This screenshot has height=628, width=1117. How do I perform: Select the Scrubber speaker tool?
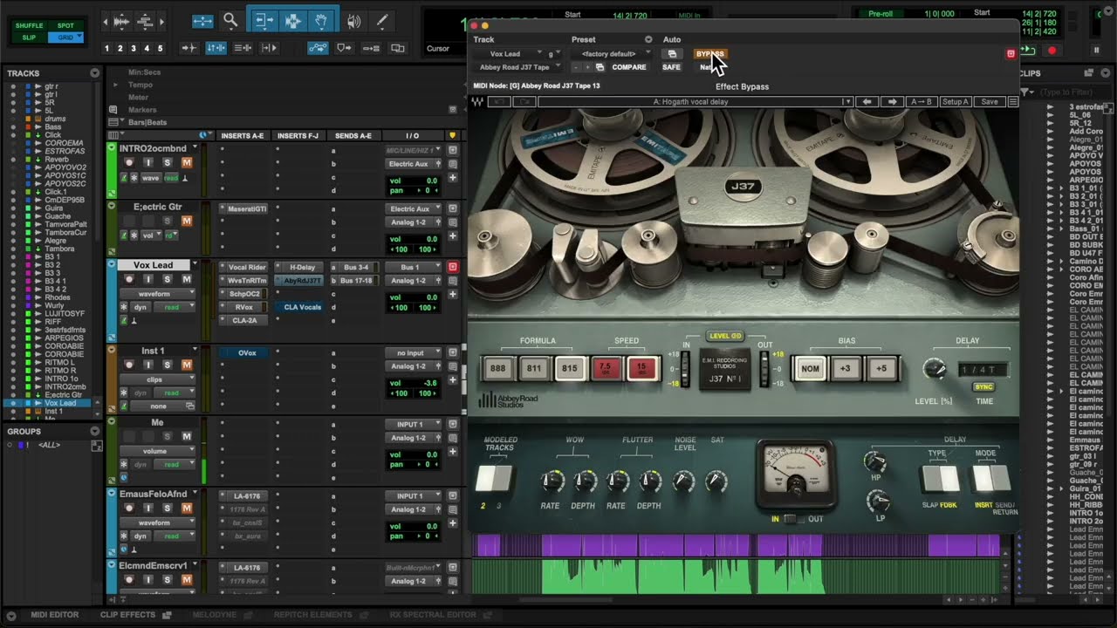point(353,21)
